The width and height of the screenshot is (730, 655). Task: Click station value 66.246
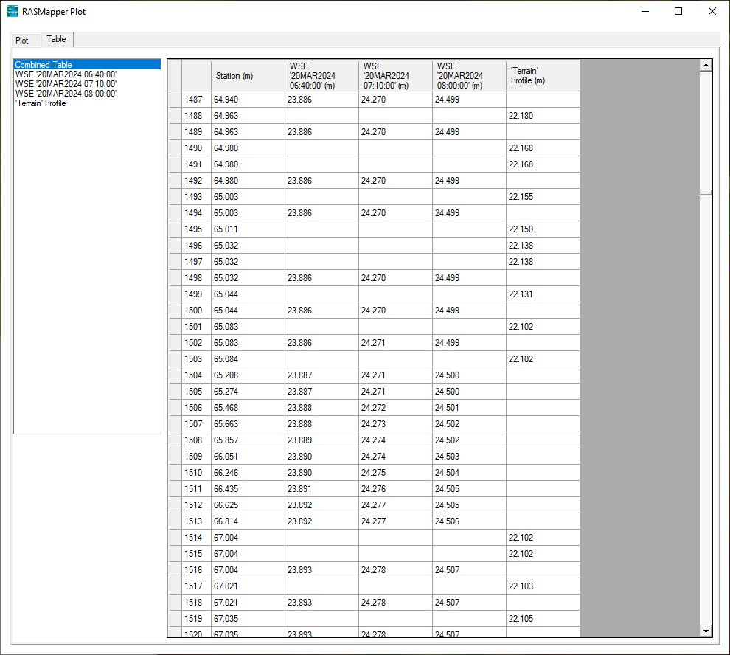(248, 472)
